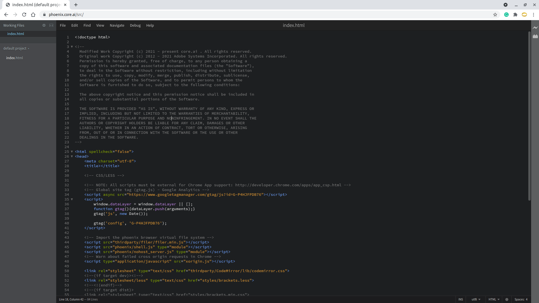Click the split view icon in Working Files
Image resolution: width=539 pixels, height=303 pixels.
51,25
